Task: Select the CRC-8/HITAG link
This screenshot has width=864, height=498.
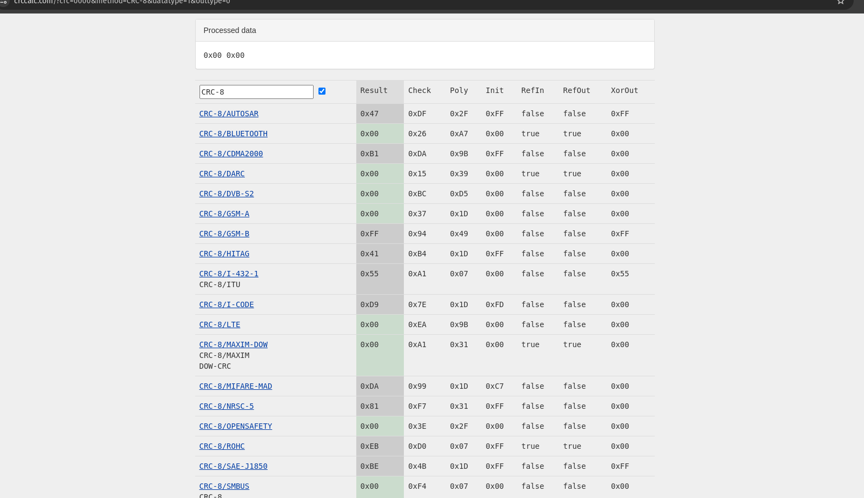Action: tap(224, 254)
